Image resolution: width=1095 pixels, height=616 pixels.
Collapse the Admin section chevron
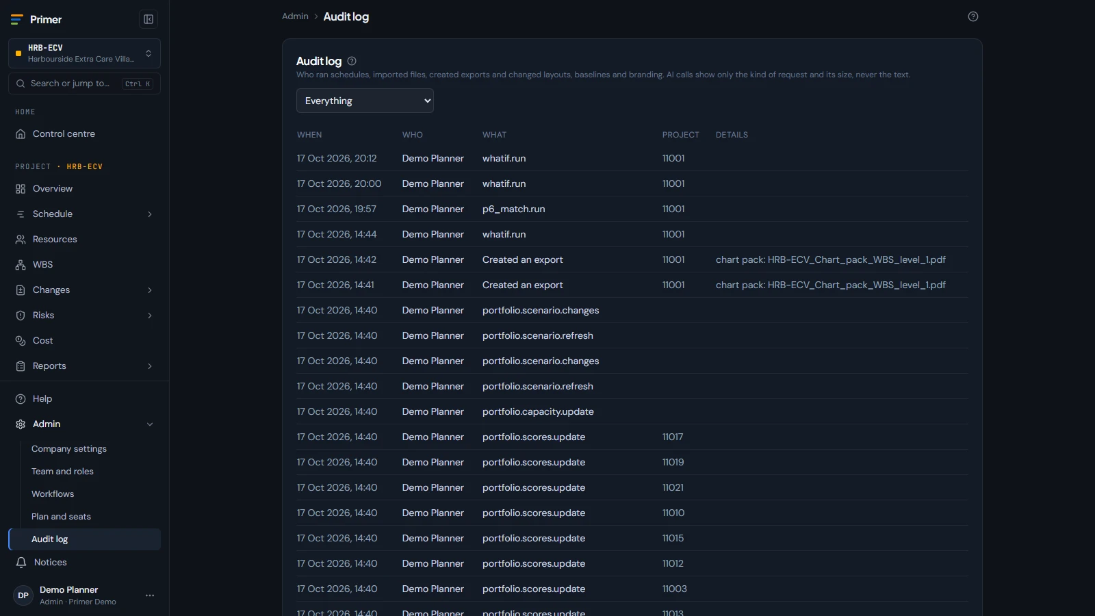click(150, 424)
